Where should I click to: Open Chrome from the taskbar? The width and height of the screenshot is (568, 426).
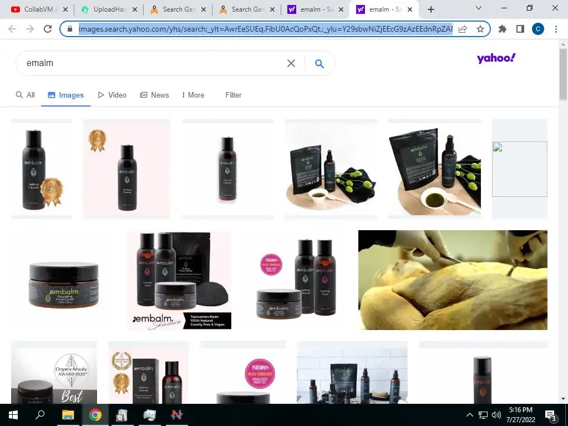coord(95,415)
